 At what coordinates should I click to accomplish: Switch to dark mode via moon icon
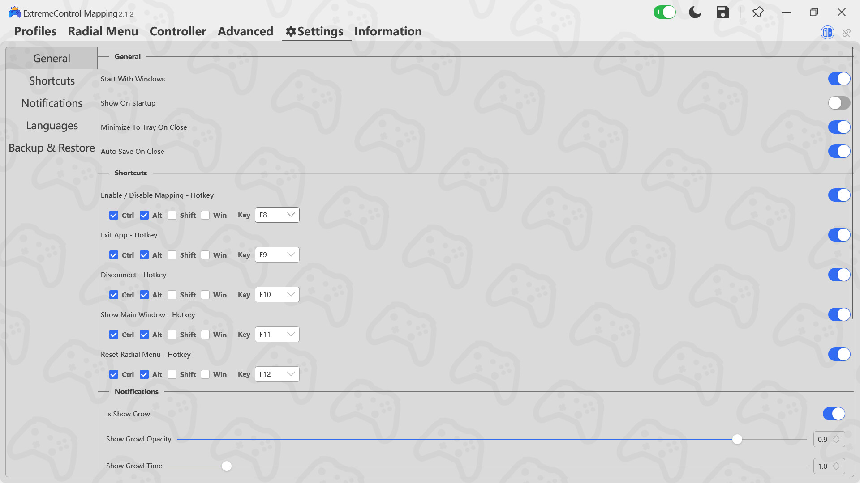[694, 12]
